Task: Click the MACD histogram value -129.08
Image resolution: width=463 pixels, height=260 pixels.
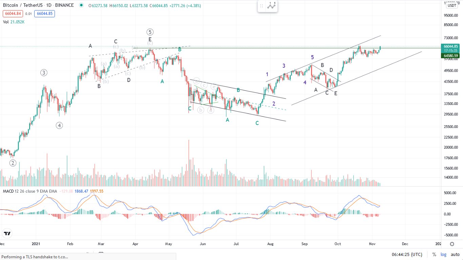Action: click(x=66, y=191)
